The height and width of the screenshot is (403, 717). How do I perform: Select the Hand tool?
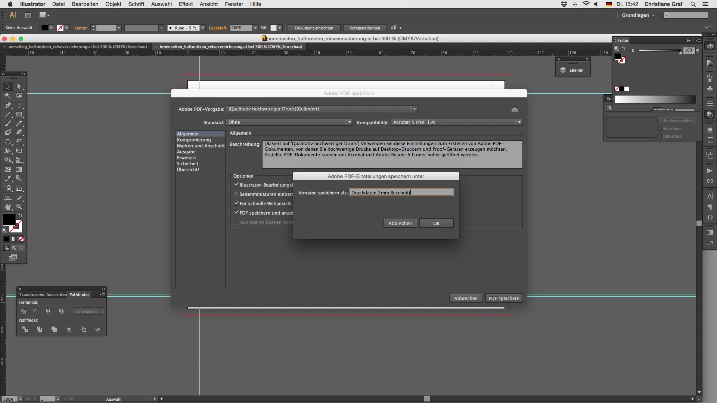8,207
